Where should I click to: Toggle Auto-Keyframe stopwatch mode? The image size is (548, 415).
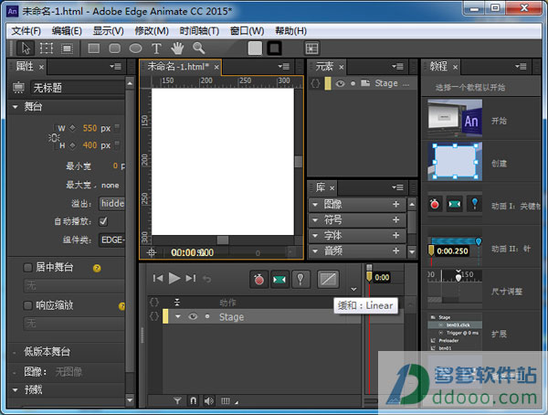(x=259, y=279)
